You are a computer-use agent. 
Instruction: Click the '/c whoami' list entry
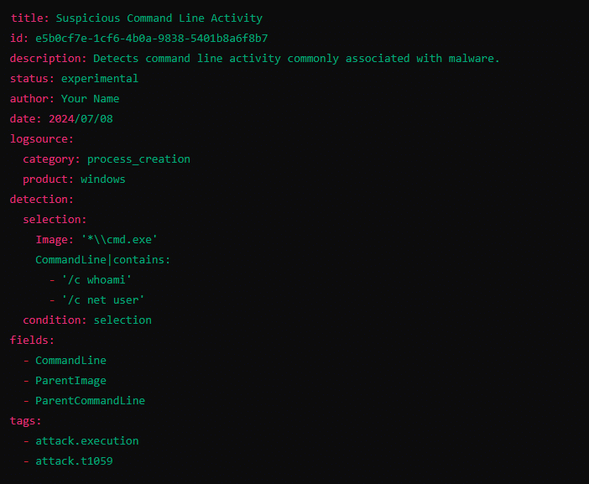point(96,280)
